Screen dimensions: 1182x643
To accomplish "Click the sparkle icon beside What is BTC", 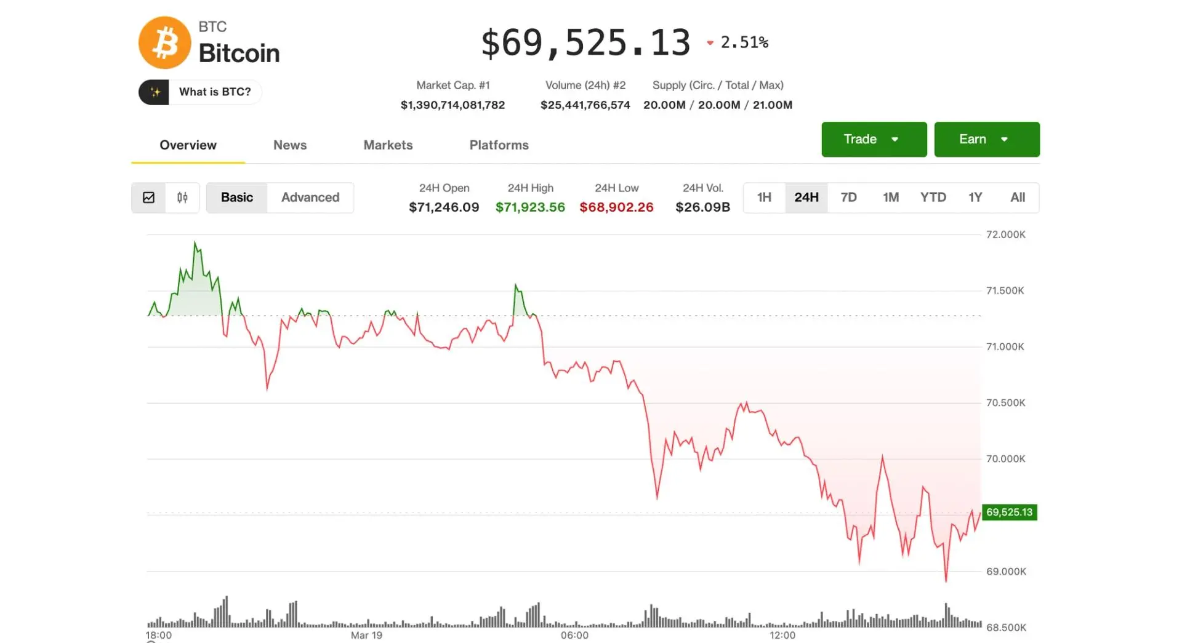I will pyautogui.click(x=155, y=92).
